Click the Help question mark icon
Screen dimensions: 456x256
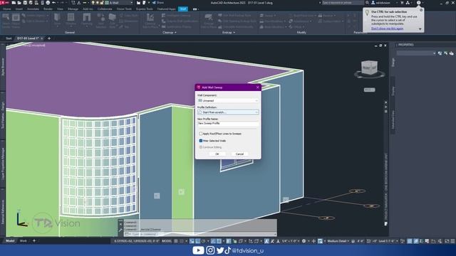coord(418,3)
